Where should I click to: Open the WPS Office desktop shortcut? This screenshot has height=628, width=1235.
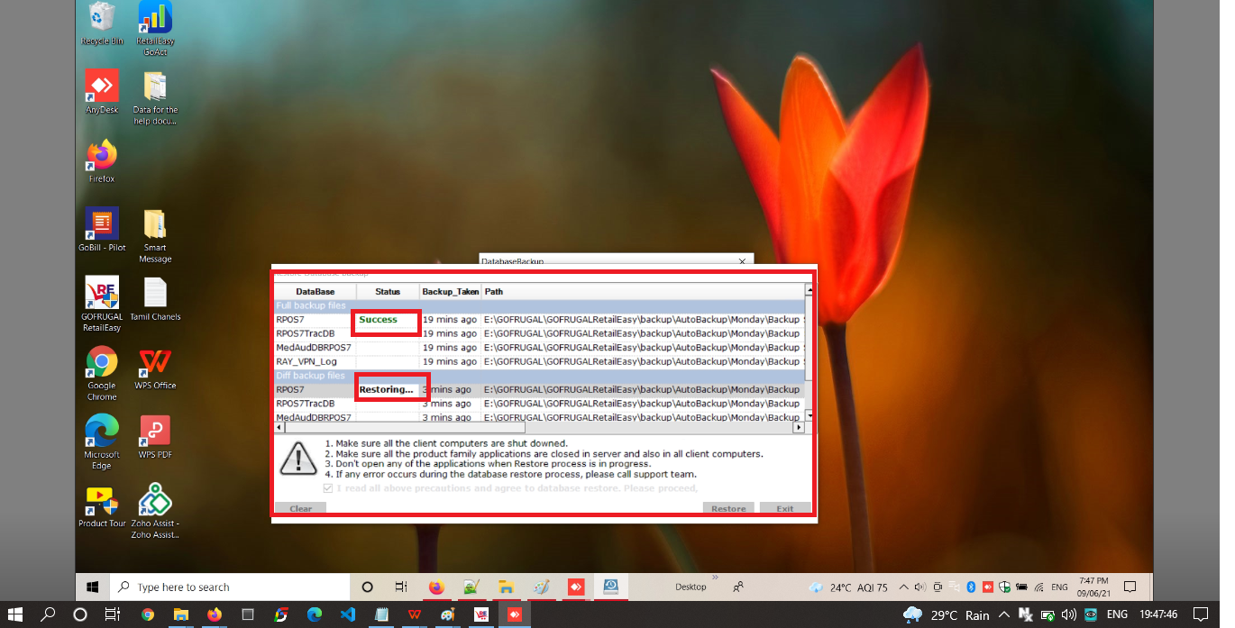(x=155, y=368)
